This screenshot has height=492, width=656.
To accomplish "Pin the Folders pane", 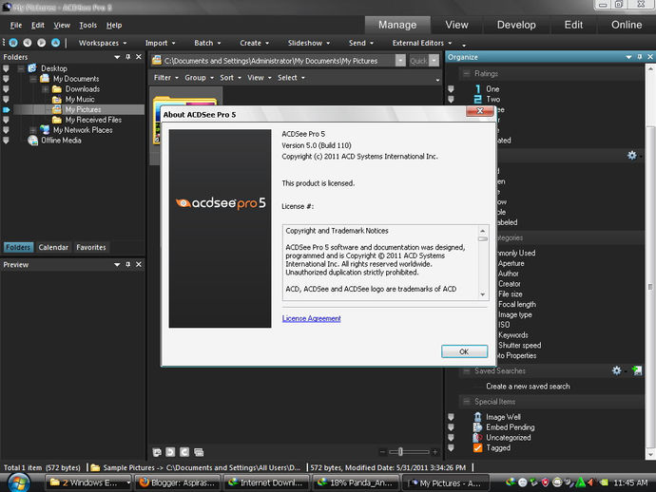I will tap(128, 57).
